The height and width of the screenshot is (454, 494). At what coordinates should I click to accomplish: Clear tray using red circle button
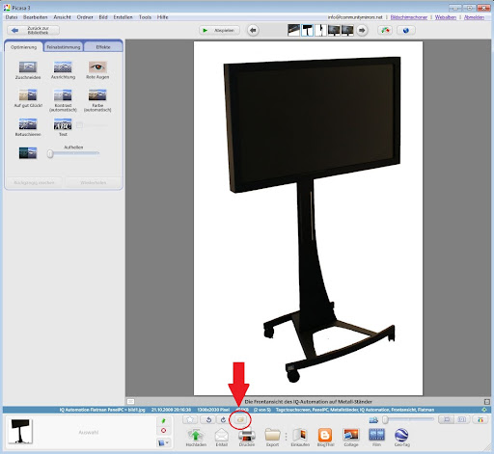pos(163,431)
